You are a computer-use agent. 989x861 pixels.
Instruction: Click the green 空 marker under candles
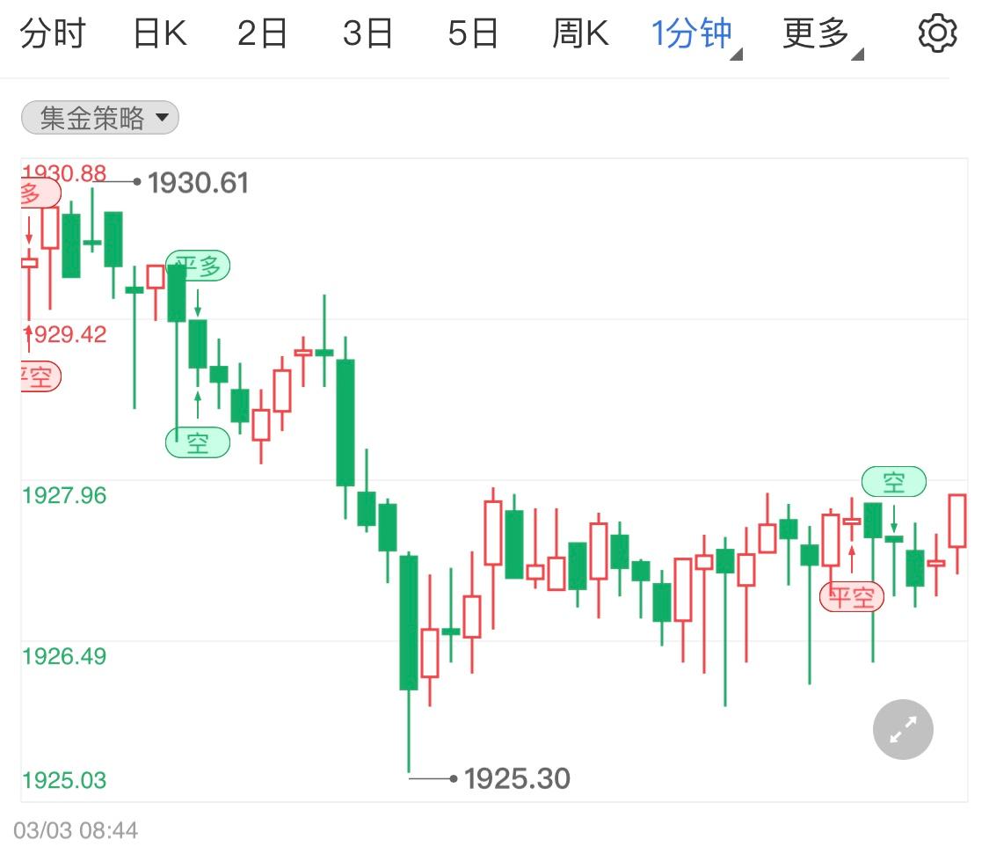pyautogui.click(x=198, y=442)
